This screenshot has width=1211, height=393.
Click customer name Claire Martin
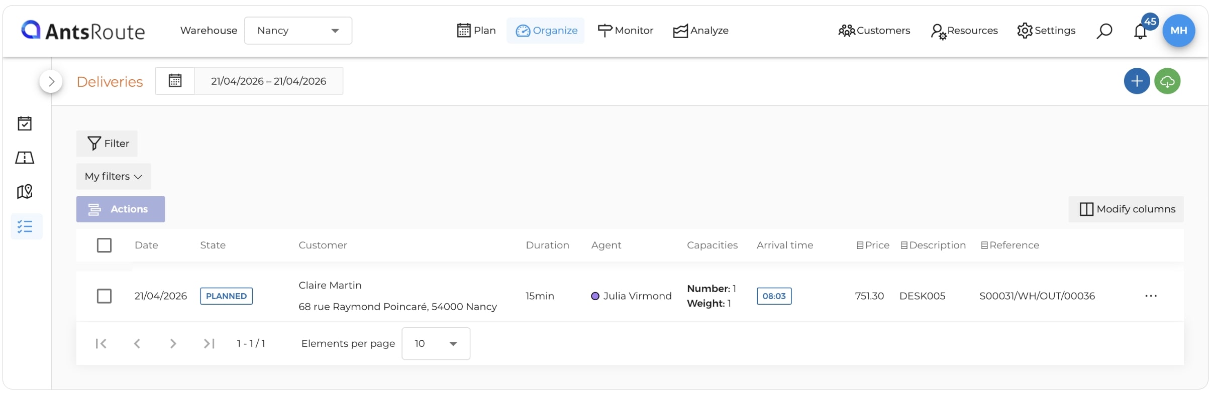(x=330, y=285)
